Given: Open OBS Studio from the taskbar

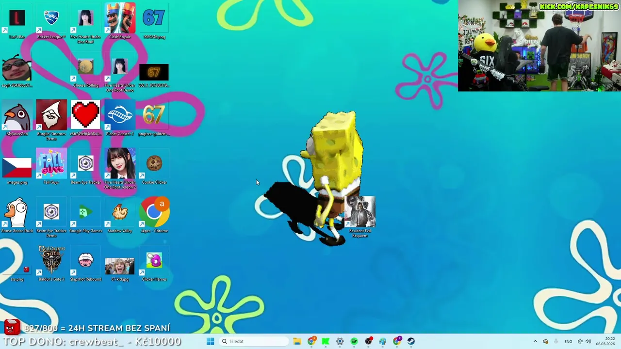Looking at the screenshot, I should [x=368, y=341].
